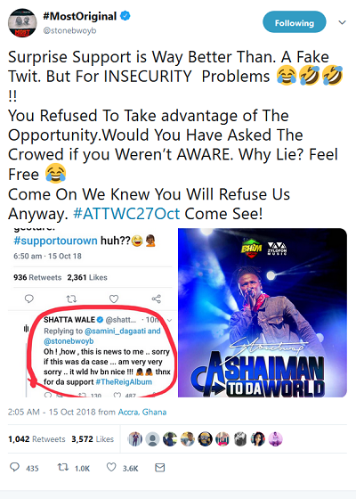Open the 2:05 AM - 15 Oct 2018 timestamp
The height and width of the screenshot is (499, 356).
52,412
